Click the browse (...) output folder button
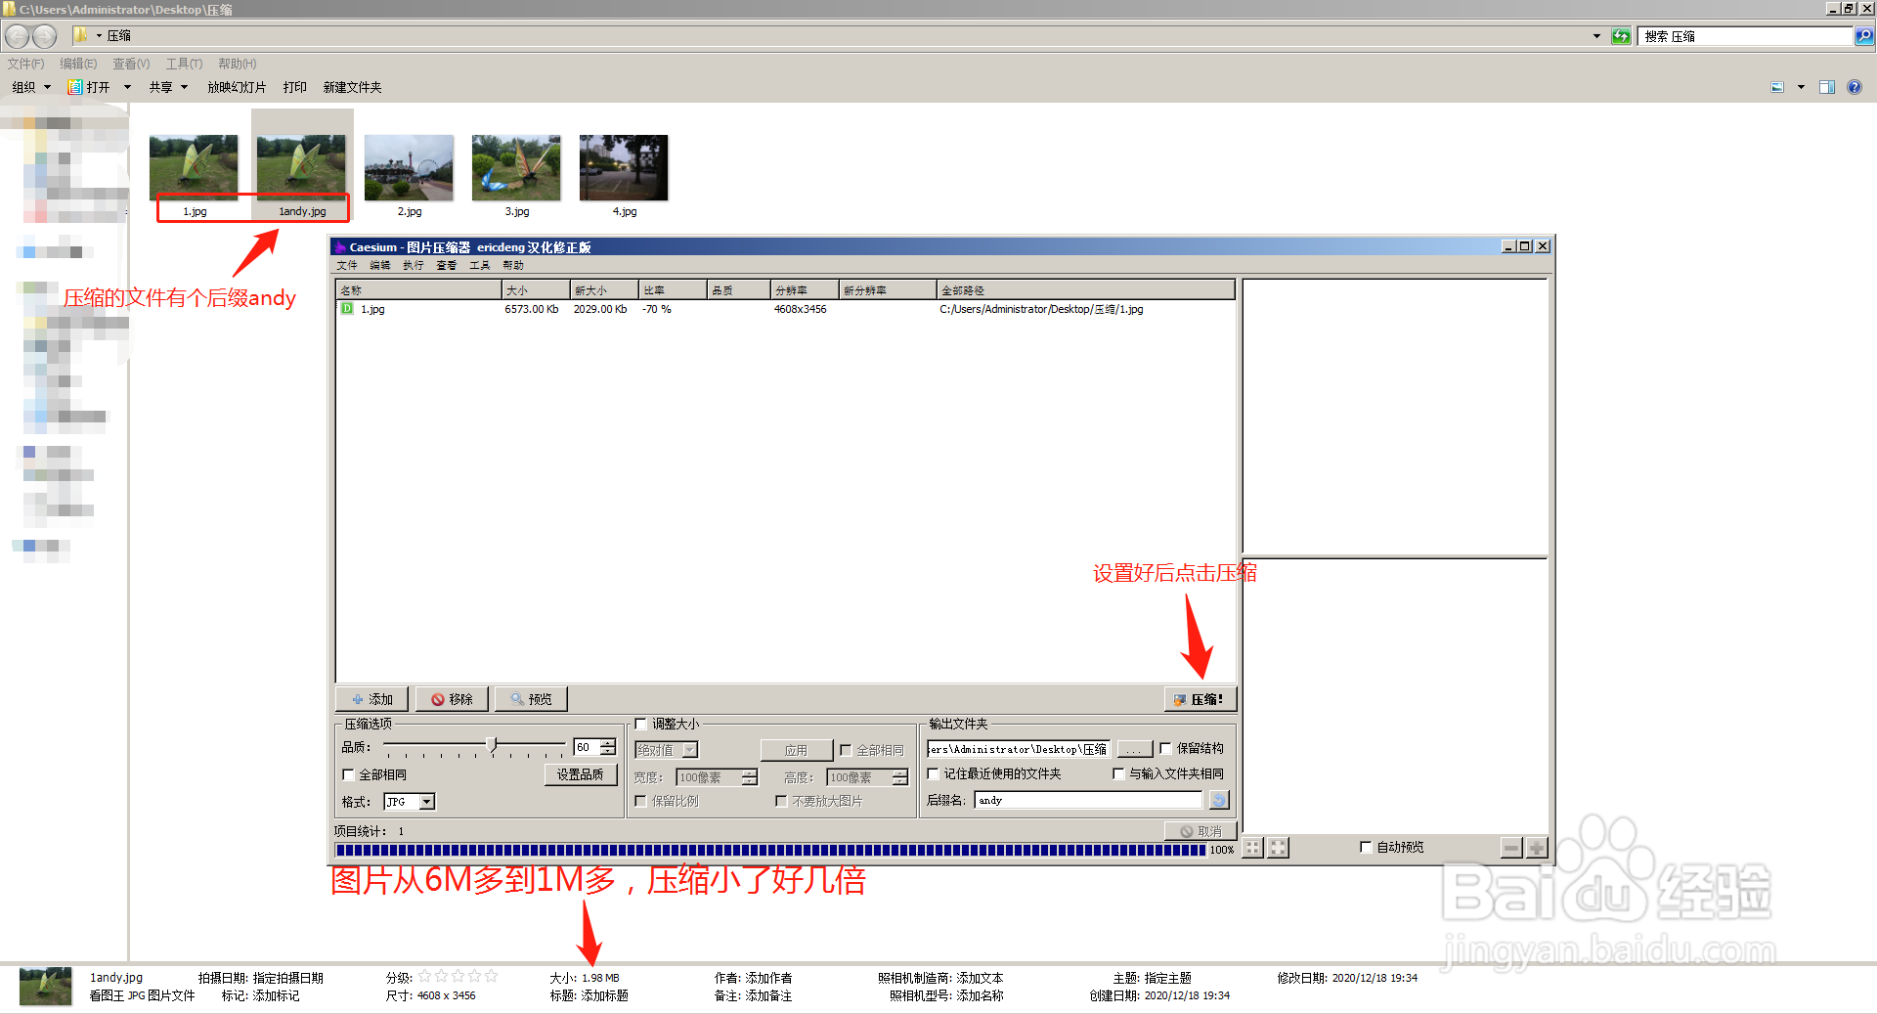The width and height of the screenshot is (1877, 1014). [1134, 749]
